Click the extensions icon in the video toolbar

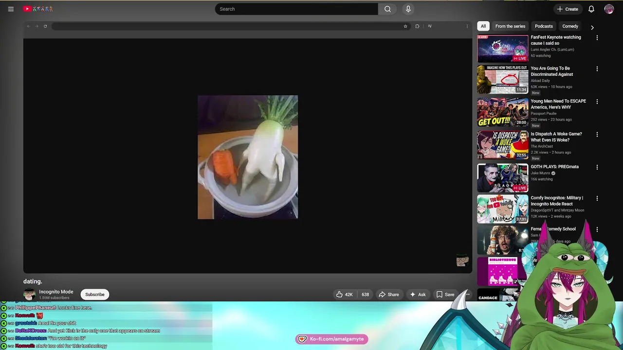417,26
